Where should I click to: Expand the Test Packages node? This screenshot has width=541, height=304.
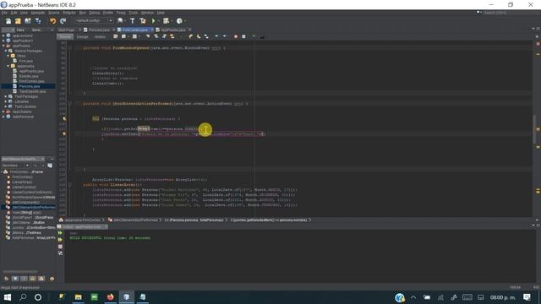point(6,96)
